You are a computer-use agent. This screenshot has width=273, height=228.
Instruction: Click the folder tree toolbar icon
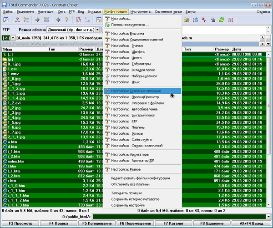[99, 20]
